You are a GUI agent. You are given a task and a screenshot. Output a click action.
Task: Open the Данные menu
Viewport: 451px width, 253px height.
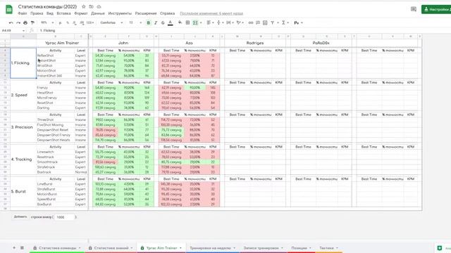pos(98,13)
